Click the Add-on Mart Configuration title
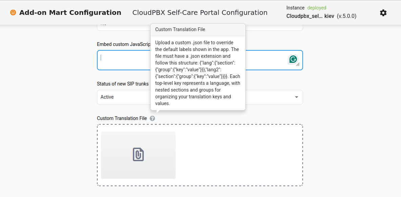The height and width of the screenshot is (197, 401). (x=70, y=13)
